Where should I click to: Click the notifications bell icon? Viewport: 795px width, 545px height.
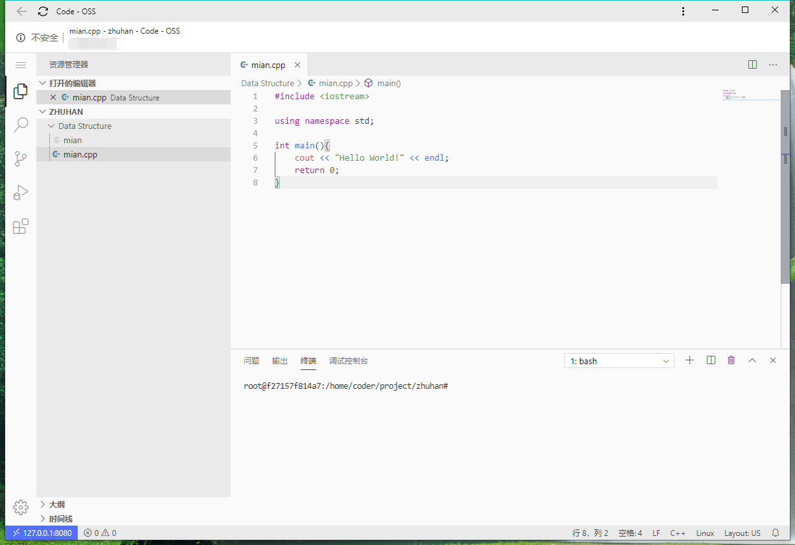pos(776,533)
